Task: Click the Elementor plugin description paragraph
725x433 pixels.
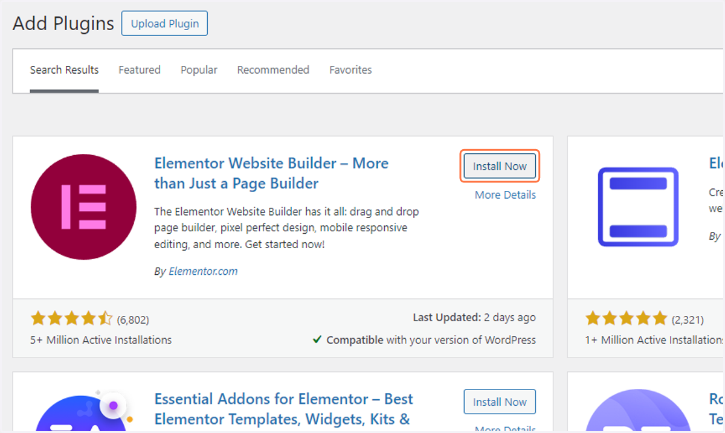Action: (x=286, y=228)
